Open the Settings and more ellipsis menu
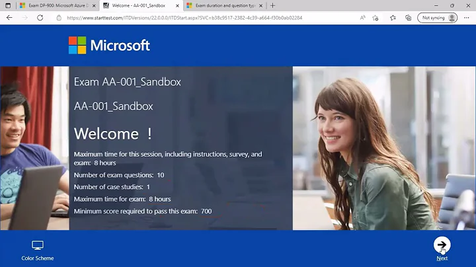The height and width of the screenshot is (267, 476). (467, 18)
